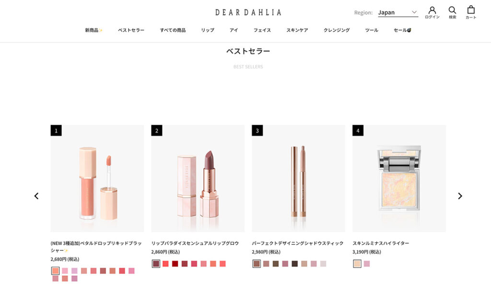Image resolution: width=491 pixels, height=284 pixels.
Task: Select the リップ menu category
Action: click(x=207, y=30)
